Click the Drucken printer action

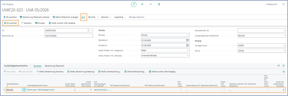tap(40, 23)
